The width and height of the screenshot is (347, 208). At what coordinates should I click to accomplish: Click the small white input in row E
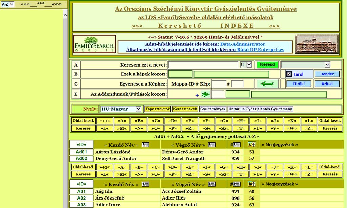[218, 94]
